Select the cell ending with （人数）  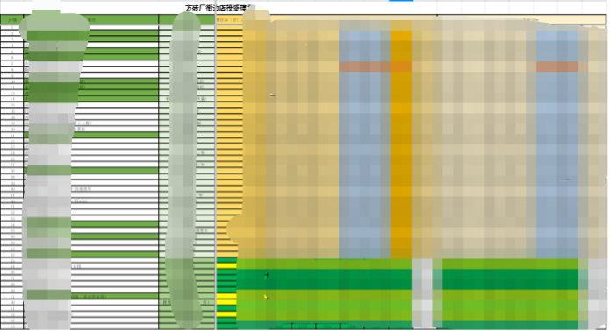point(91,123)
